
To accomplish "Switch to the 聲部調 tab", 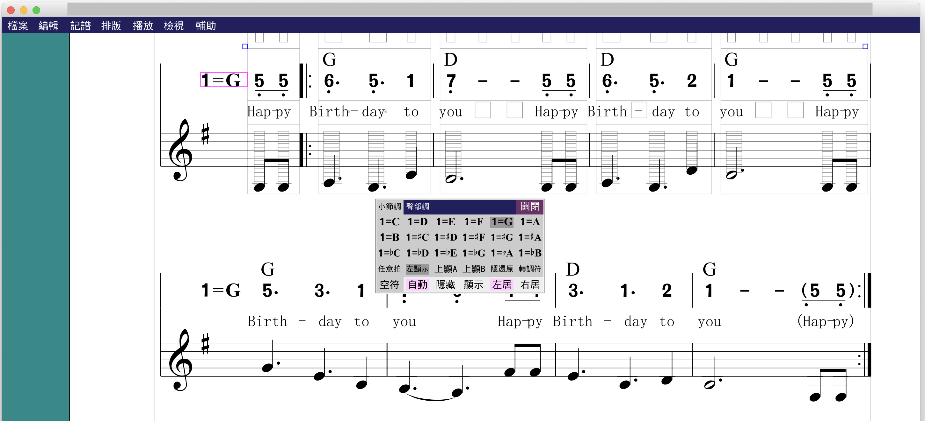I will (x=418, y=207).
